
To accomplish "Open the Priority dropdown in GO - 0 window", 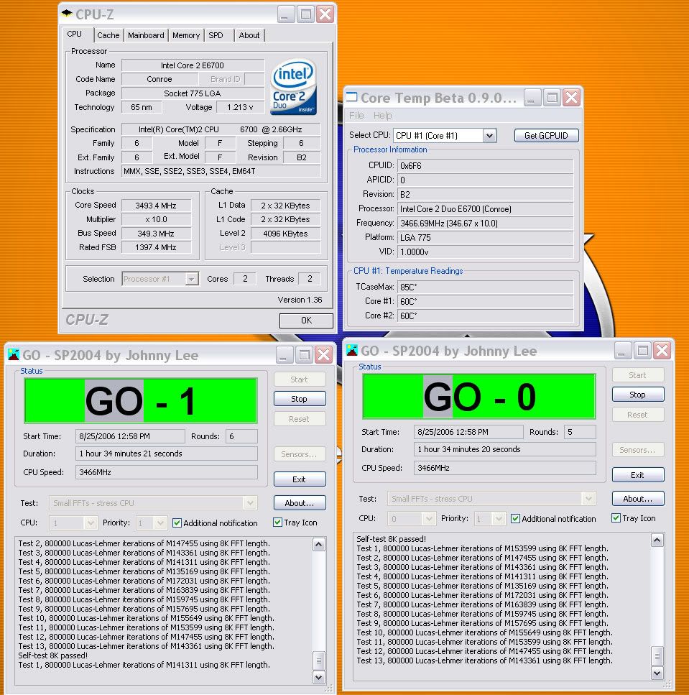I will [499, 519].
